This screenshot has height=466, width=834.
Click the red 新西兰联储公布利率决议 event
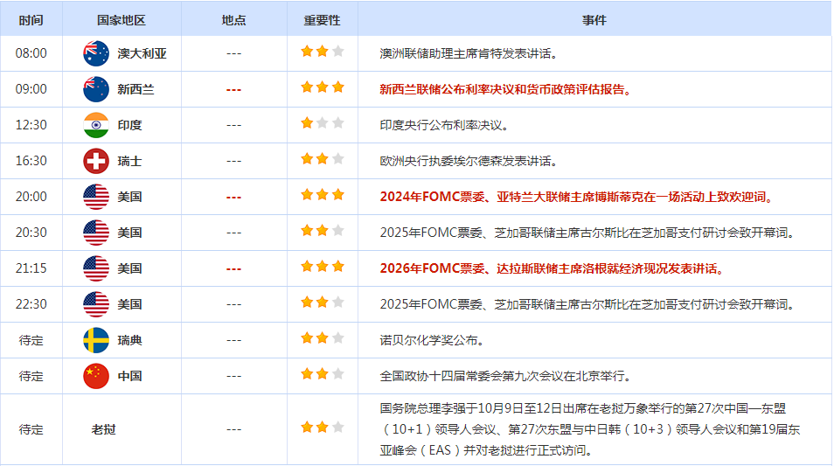505,89
